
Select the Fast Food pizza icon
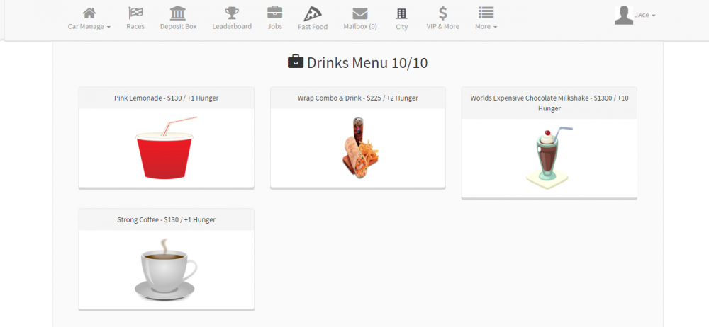312,13
